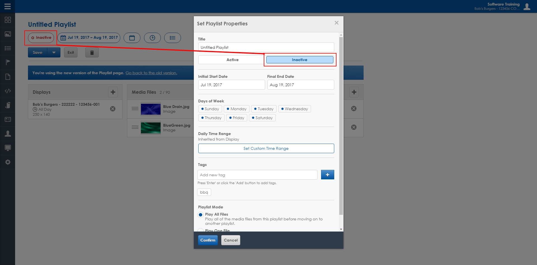Click Go back to the old version link
Viewport: 537px width, 265px height.
click(x=151, y=73)
